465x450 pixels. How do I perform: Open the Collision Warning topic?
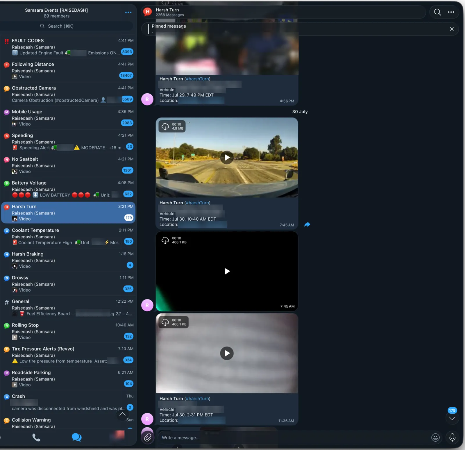68,423
